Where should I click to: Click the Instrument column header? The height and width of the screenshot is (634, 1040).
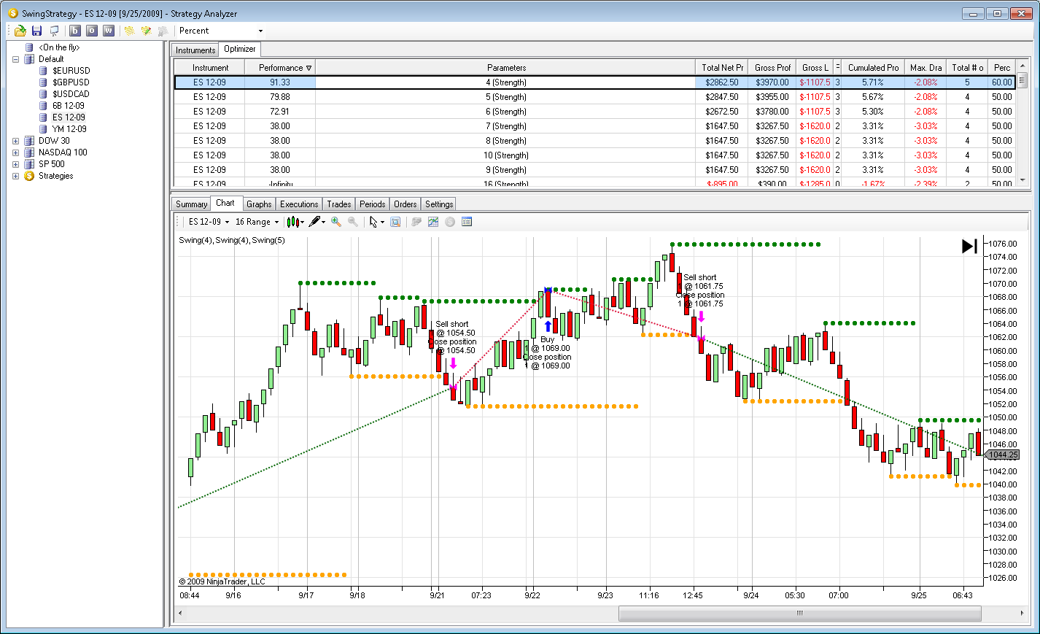pyautogui.click(x=211, y=68)
